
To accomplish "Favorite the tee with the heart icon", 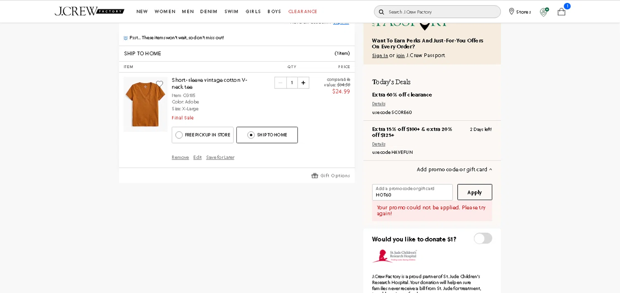I will pos(160,84).
